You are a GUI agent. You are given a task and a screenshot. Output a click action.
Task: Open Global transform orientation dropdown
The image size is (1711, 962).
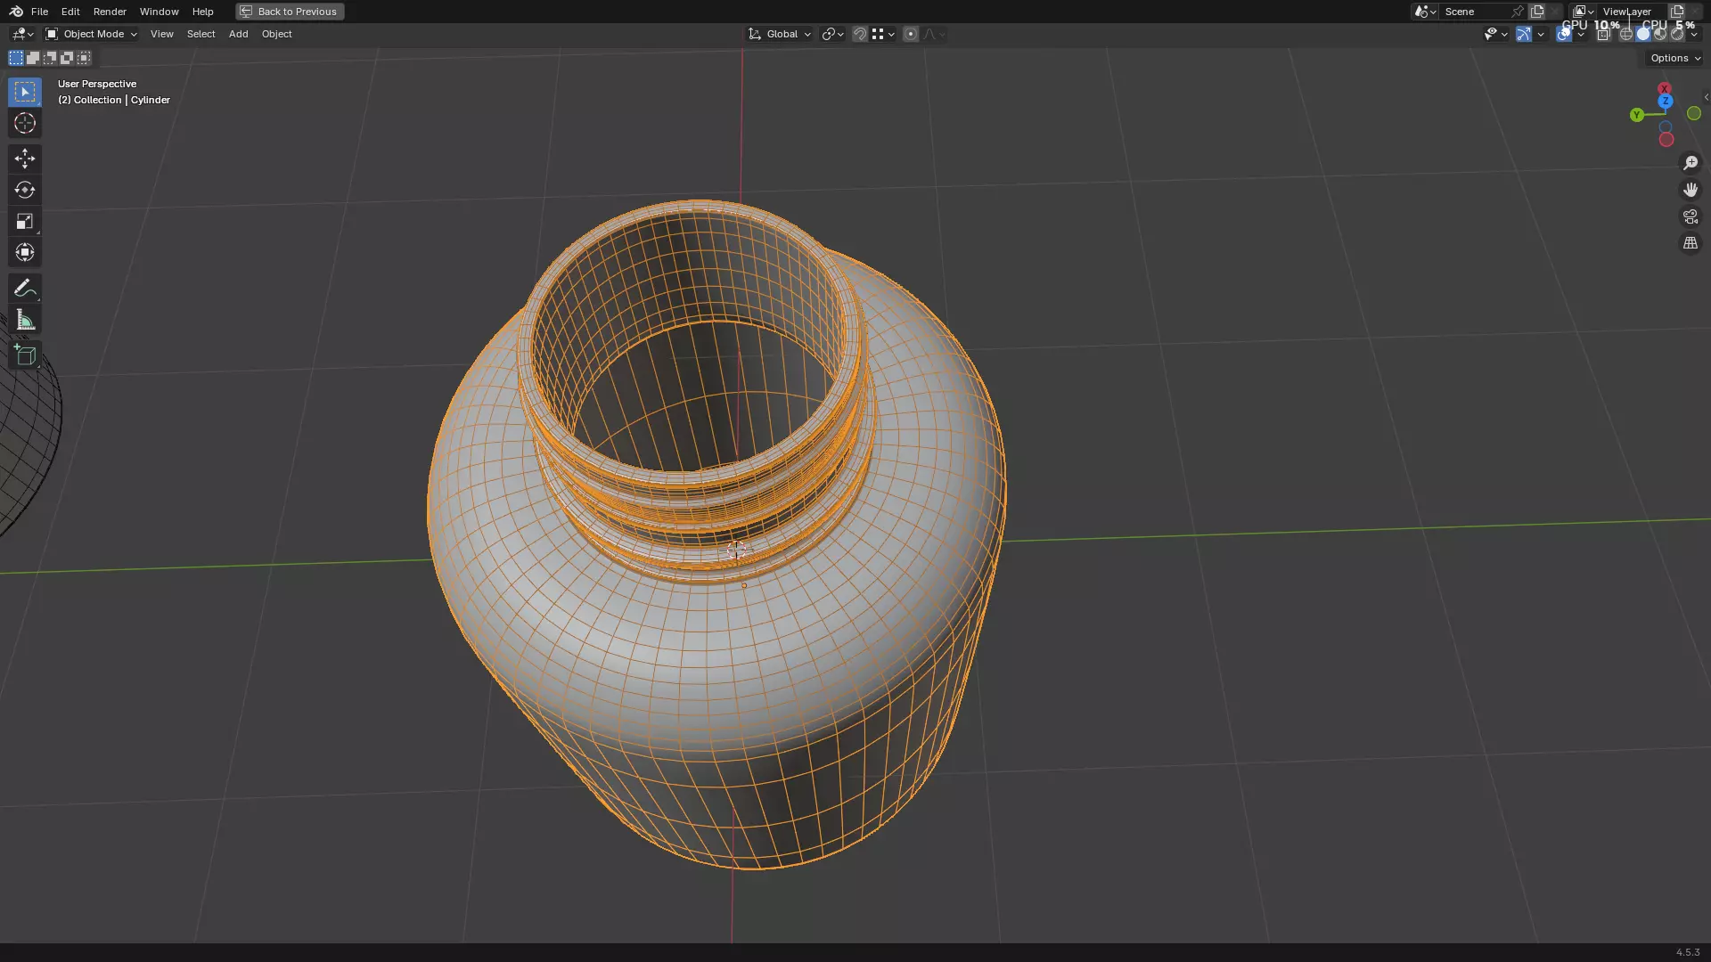779,34
